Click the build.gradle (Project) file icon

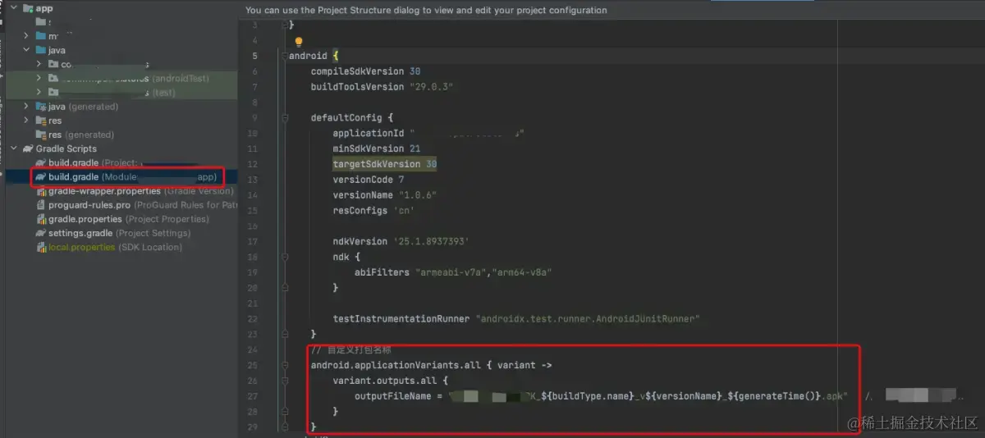coord(41,162)
